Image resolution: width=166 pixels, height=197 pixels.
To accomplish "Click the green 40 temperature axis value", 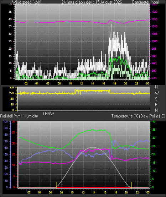I will coord(154,121).
